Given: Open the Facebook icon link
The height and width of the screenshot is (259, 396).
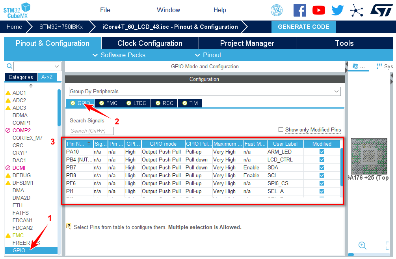Looking at the screenshot, I should coord(299,10).
